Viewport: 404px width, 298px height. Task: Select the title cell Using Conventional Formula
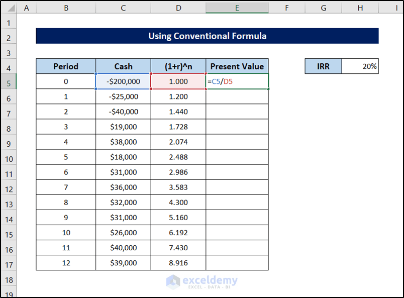[207, 36]
